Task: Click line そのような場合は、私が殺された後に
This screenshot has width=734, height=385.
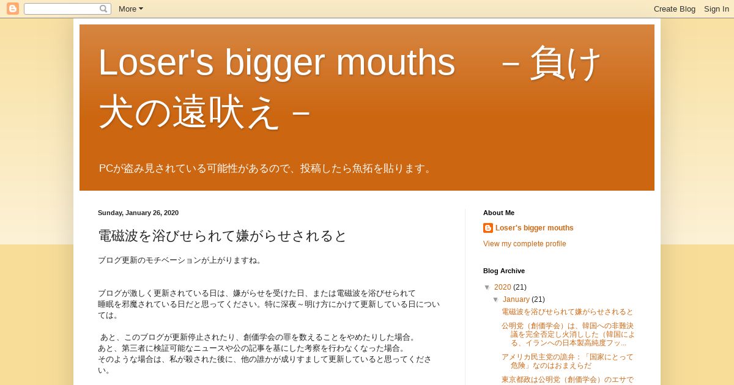Action: 265,365
